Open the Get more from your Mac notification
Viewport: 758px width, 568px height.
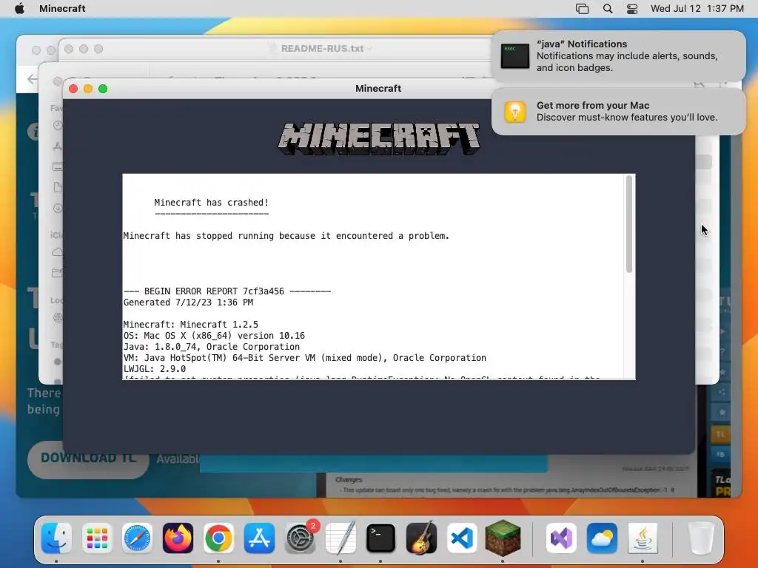[x=618, y=112]
